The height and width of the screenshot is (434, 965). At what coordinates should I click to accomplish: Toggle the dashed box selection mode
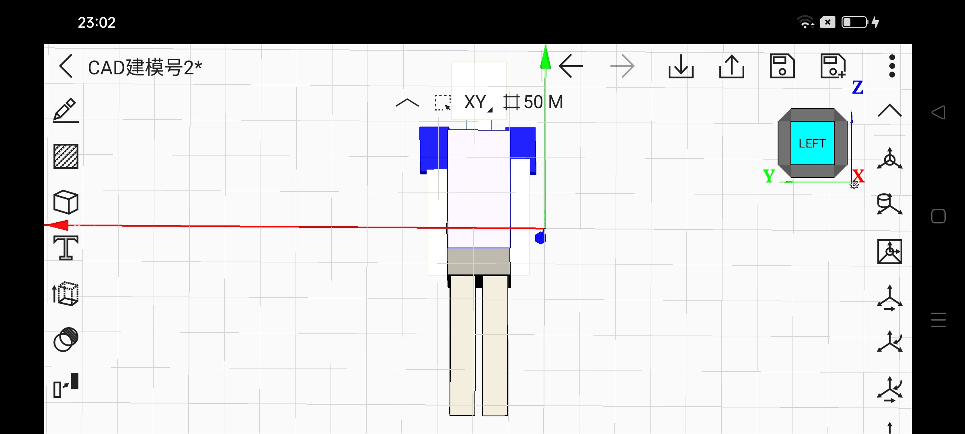coord(443,102)
